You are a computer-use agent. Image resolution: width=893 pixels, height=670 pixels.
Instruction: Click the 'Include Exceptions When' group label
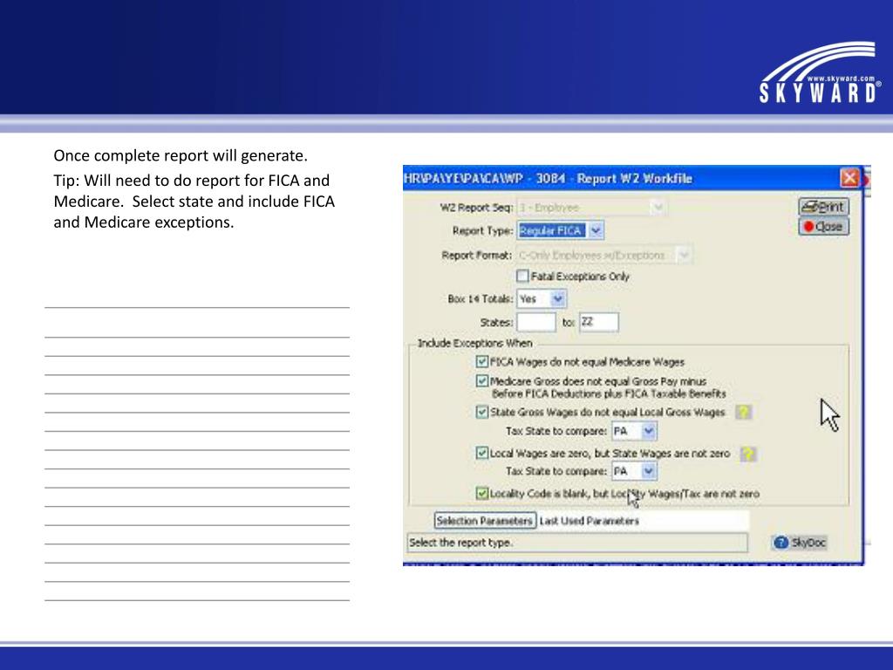pyautogui.click(x=475, y=343)
